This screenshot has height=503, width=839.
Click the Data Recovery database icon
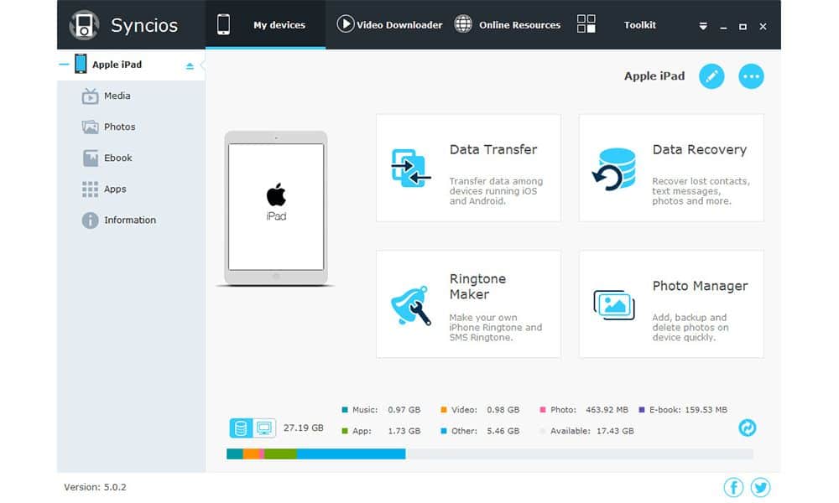click(614, 169)
